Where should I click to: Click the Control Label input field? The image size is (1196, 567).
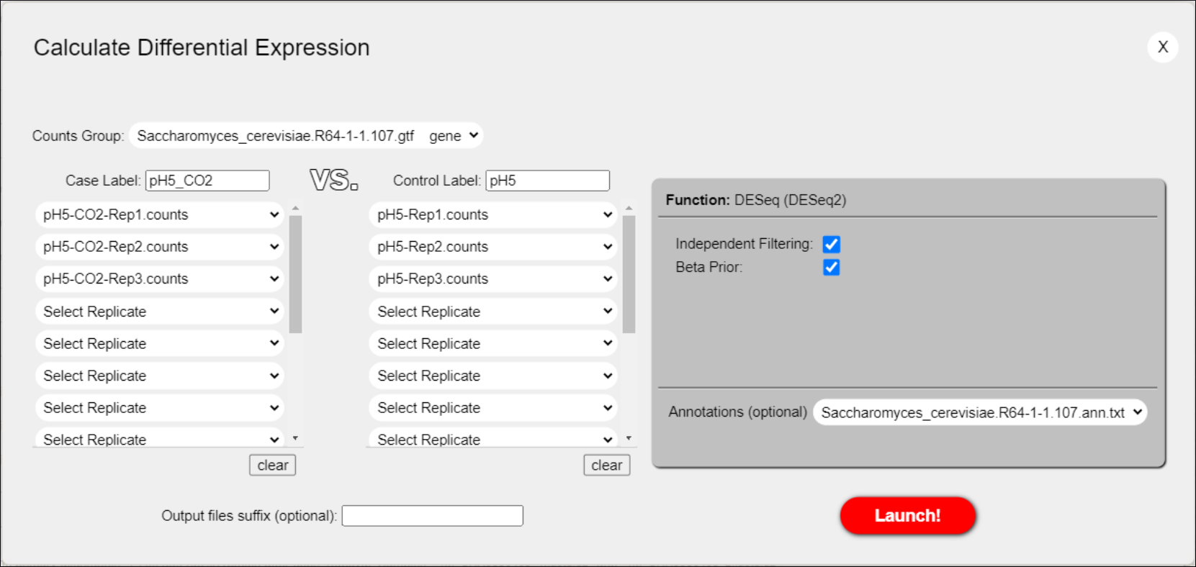(x=547, y=181)
